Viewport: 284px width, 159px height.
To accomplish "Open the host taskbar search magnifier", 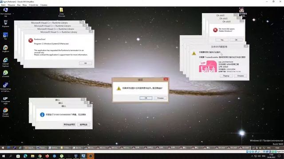I will [x=11, y=156].
